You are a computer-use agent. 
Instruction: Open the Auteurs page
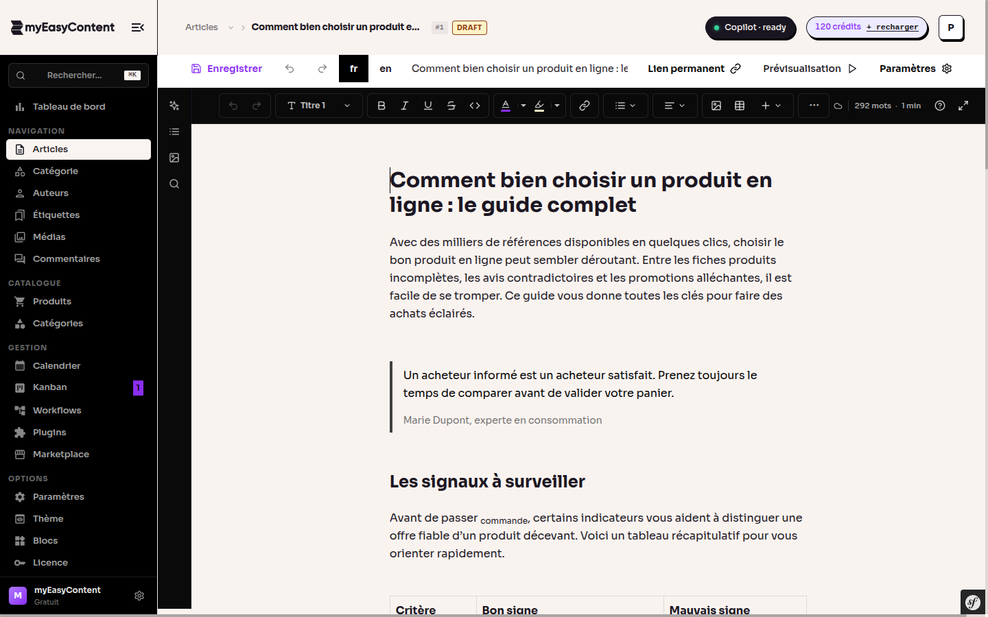coord(78,193)
